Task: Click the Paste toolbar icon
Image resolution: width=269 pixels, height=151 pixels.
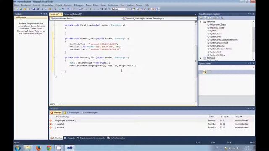Action: click(x=50, y=9)
